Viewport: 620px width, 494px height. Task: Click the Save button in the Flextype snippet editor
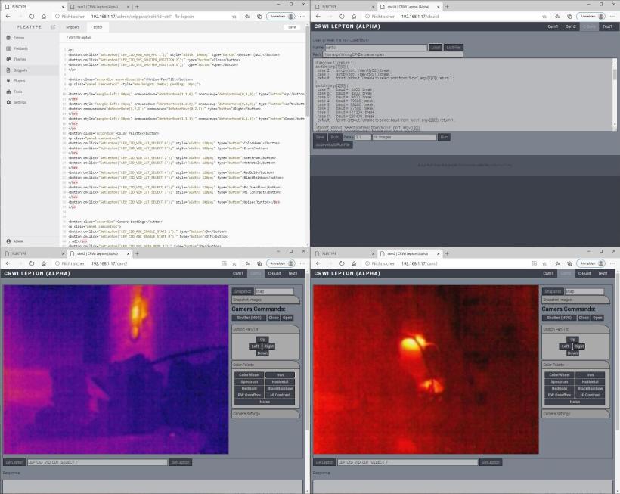[291, 26]
